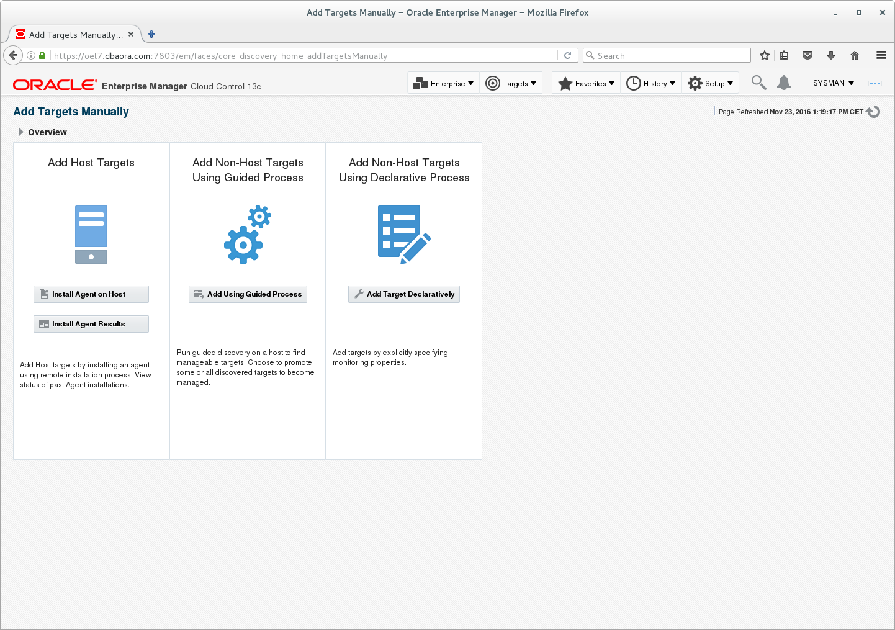Bookmark this page with the star icon
Image resolution: width=895 pixels, height=630 pixels.
(x=765, y=55)
